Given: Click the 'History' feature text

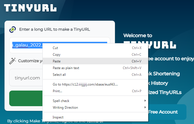Looking at the screenshot, I should tap(159, 83).
